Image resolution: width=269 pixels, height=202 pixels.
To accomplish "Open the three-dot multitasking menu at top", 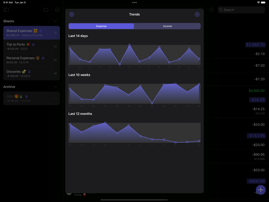I will coord(134,3).
